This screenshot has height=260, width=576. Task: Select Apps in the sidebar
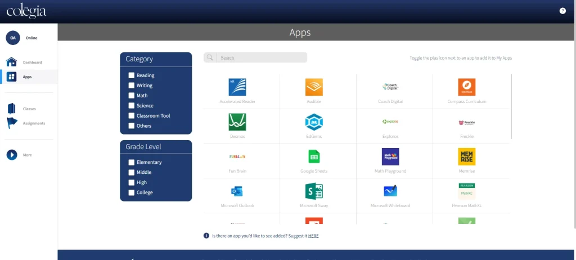[29, 77]
